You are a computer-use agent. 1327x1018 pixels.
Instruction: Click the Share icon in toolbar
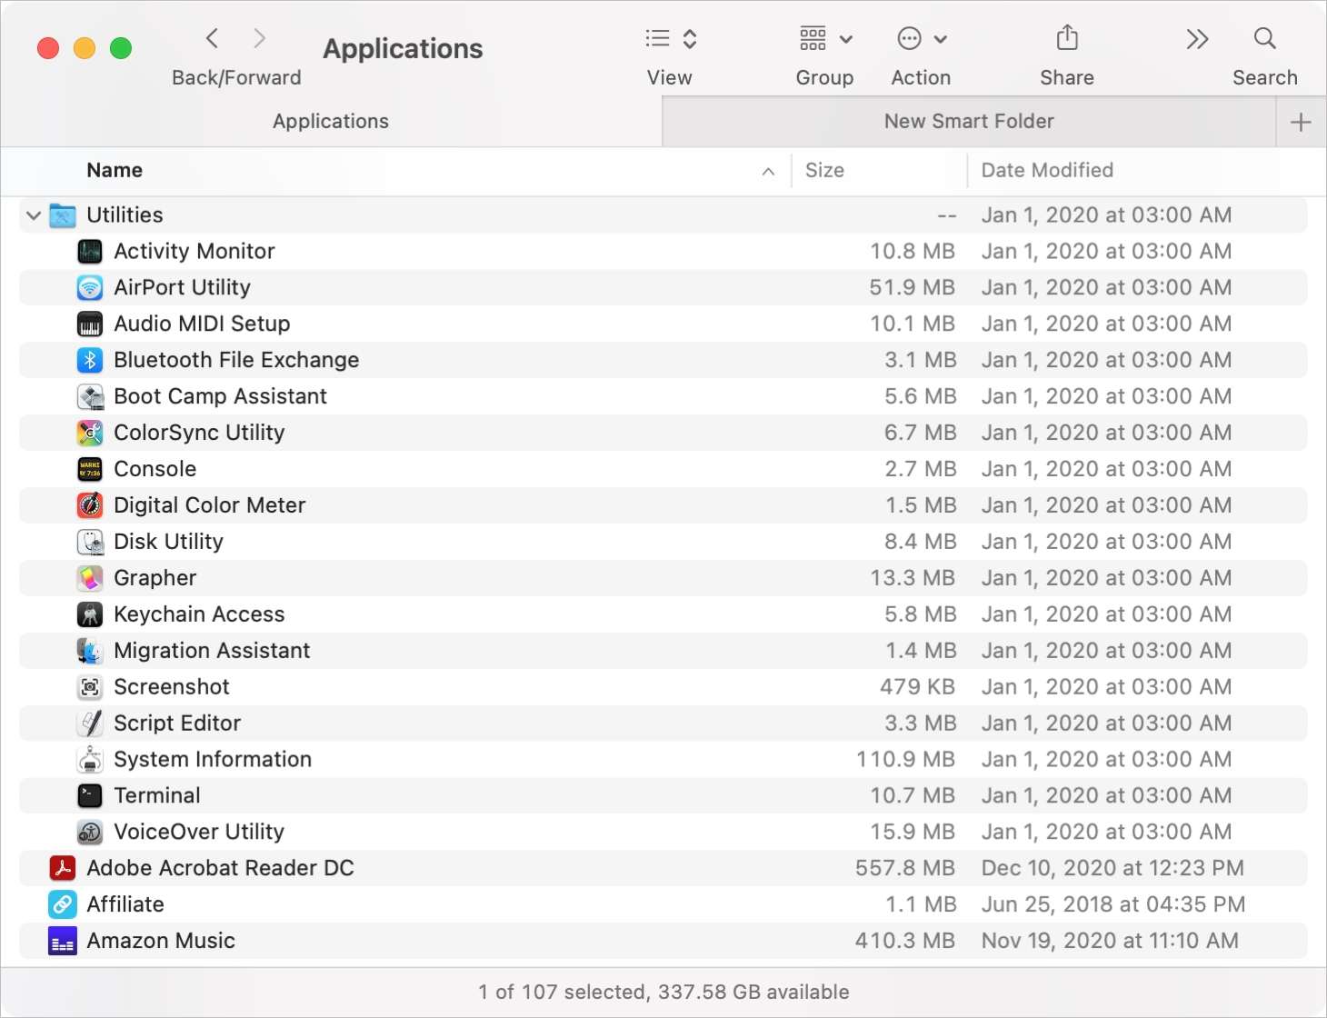pos(1066,38)
